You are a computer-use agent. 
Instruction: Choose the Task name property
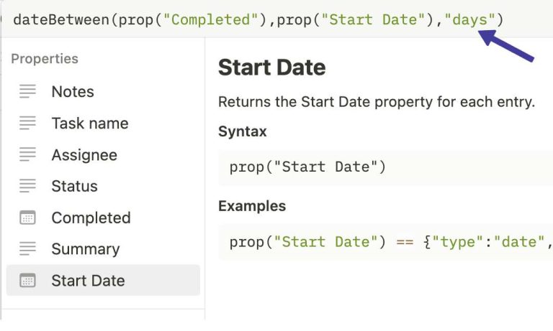pos(90,123)
